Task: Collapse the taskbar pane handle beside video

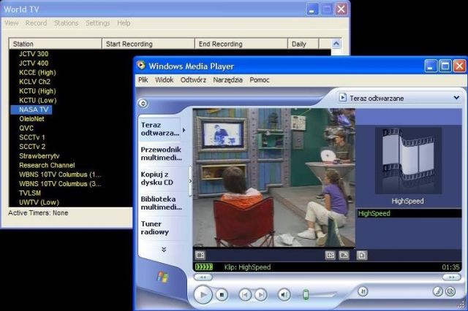Action: pyautogui.click(x=190, y=181)
